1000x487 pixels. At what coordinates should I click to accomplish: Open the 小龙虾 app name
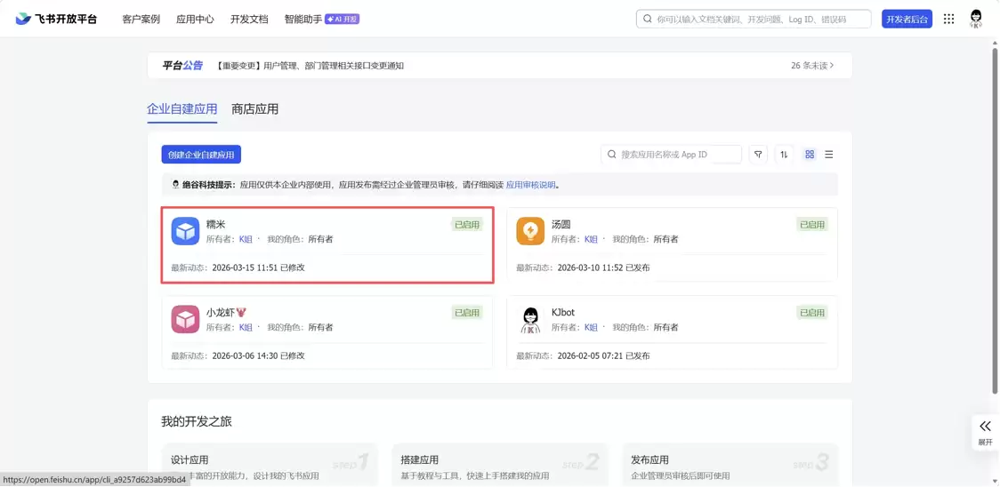[226, 312]
